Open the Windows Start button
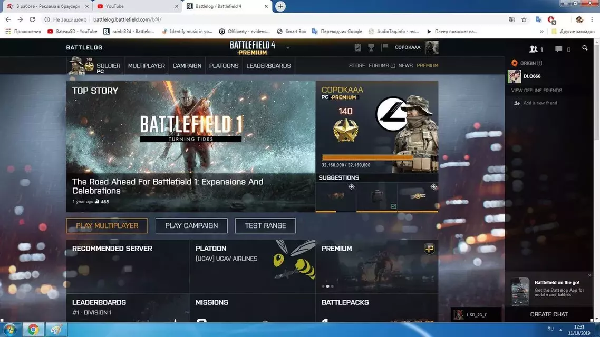 point(10,329)
